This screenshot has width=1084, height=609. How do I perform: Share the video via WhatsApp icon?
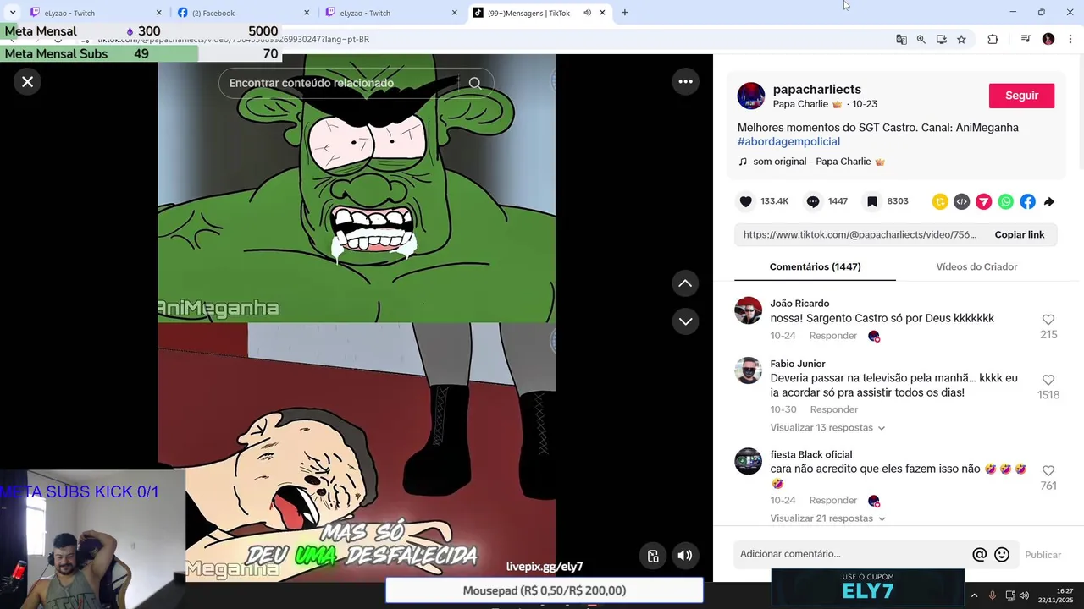pyautogui.click(x=1005, y=201)
